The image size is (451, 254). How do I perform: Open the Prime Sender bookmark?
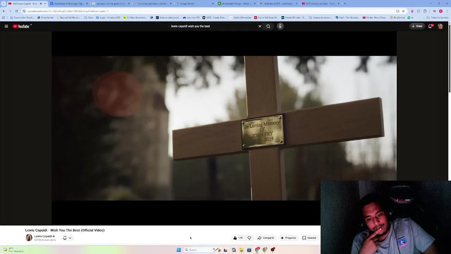pyautogui.click(x=45, y=18)
